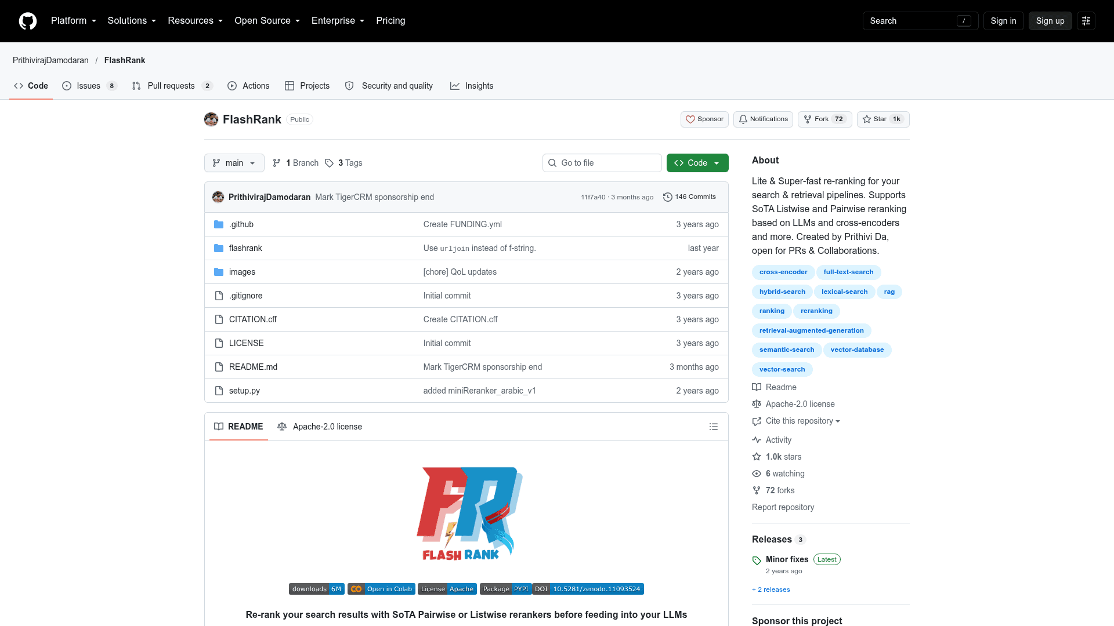Expand the Resources menu
The image size is (1114, 626).
click(x=196, y=21)
